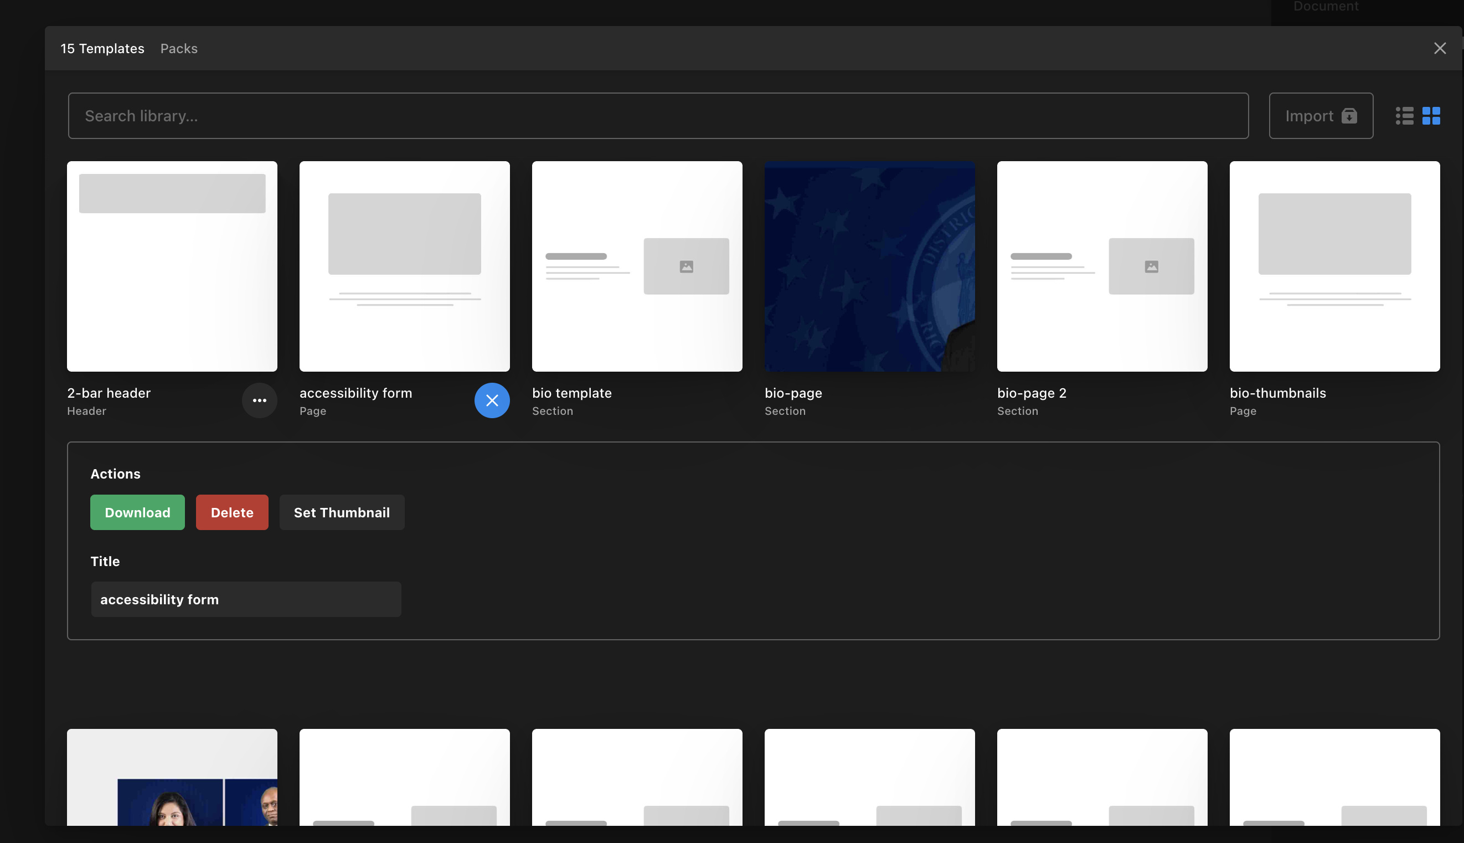Screen dimensions: 1464x843
Task: Select the 15 Templates tab
Action: (x=102, y=49)
